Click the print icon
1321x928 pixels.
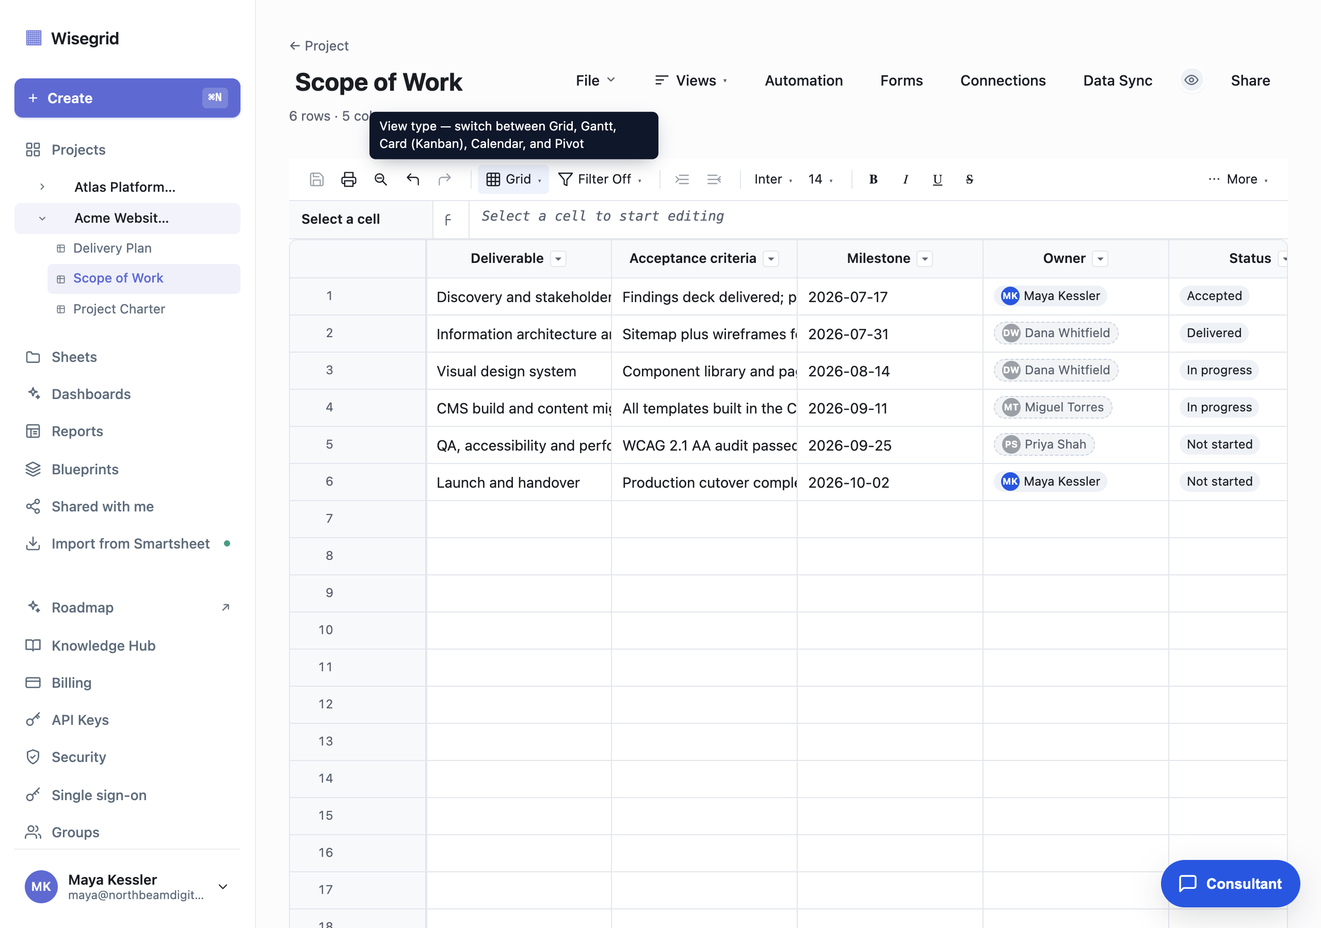click(349, 179)
